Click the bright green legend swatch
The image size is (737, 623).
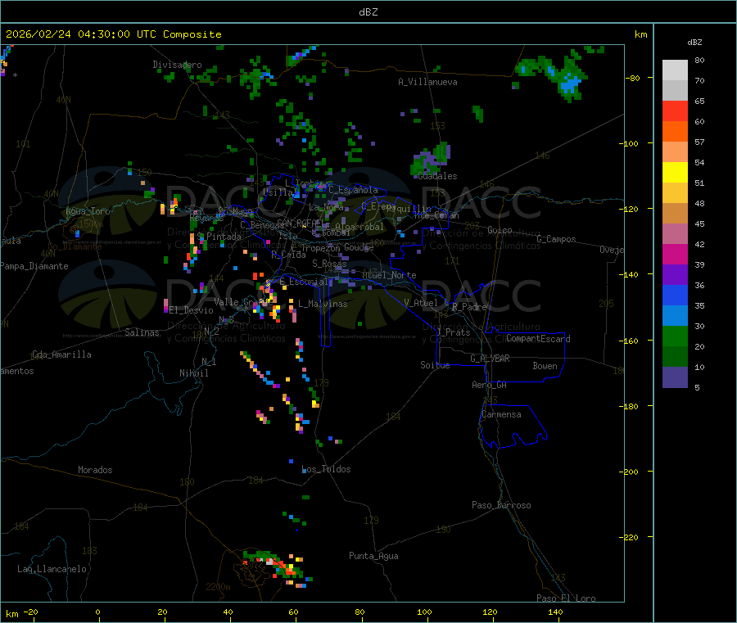675,336
